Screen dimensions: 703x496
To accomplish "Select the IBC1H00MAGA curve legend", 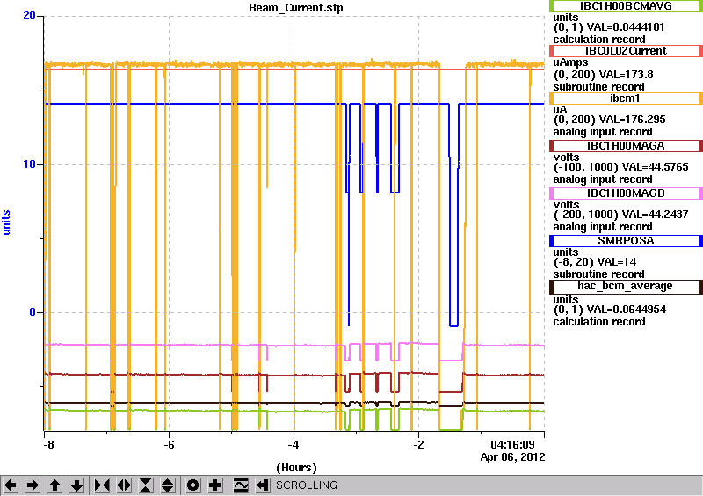I will 626,146.
